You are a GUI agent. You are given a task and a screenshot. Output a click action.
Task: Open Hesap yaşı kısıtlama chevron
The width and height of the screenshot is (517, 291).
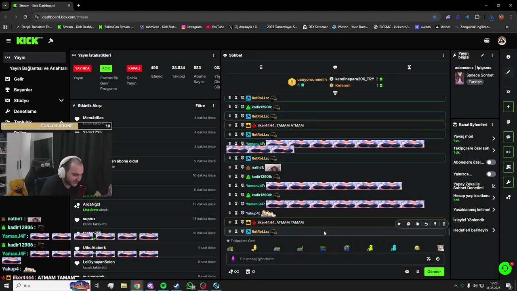pyautogui.click(x=494, y=198)
